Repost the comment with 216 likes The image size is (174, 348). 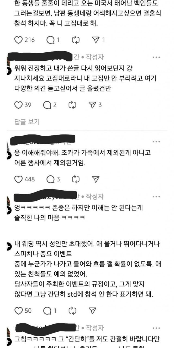[x=75, y=40]
